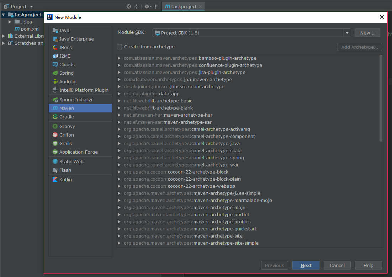Click the archetype list vertical scrollbar
Image resolution: width=392 pixels, height=277 pixels.
pyautogui.click(x=381, y=98)
